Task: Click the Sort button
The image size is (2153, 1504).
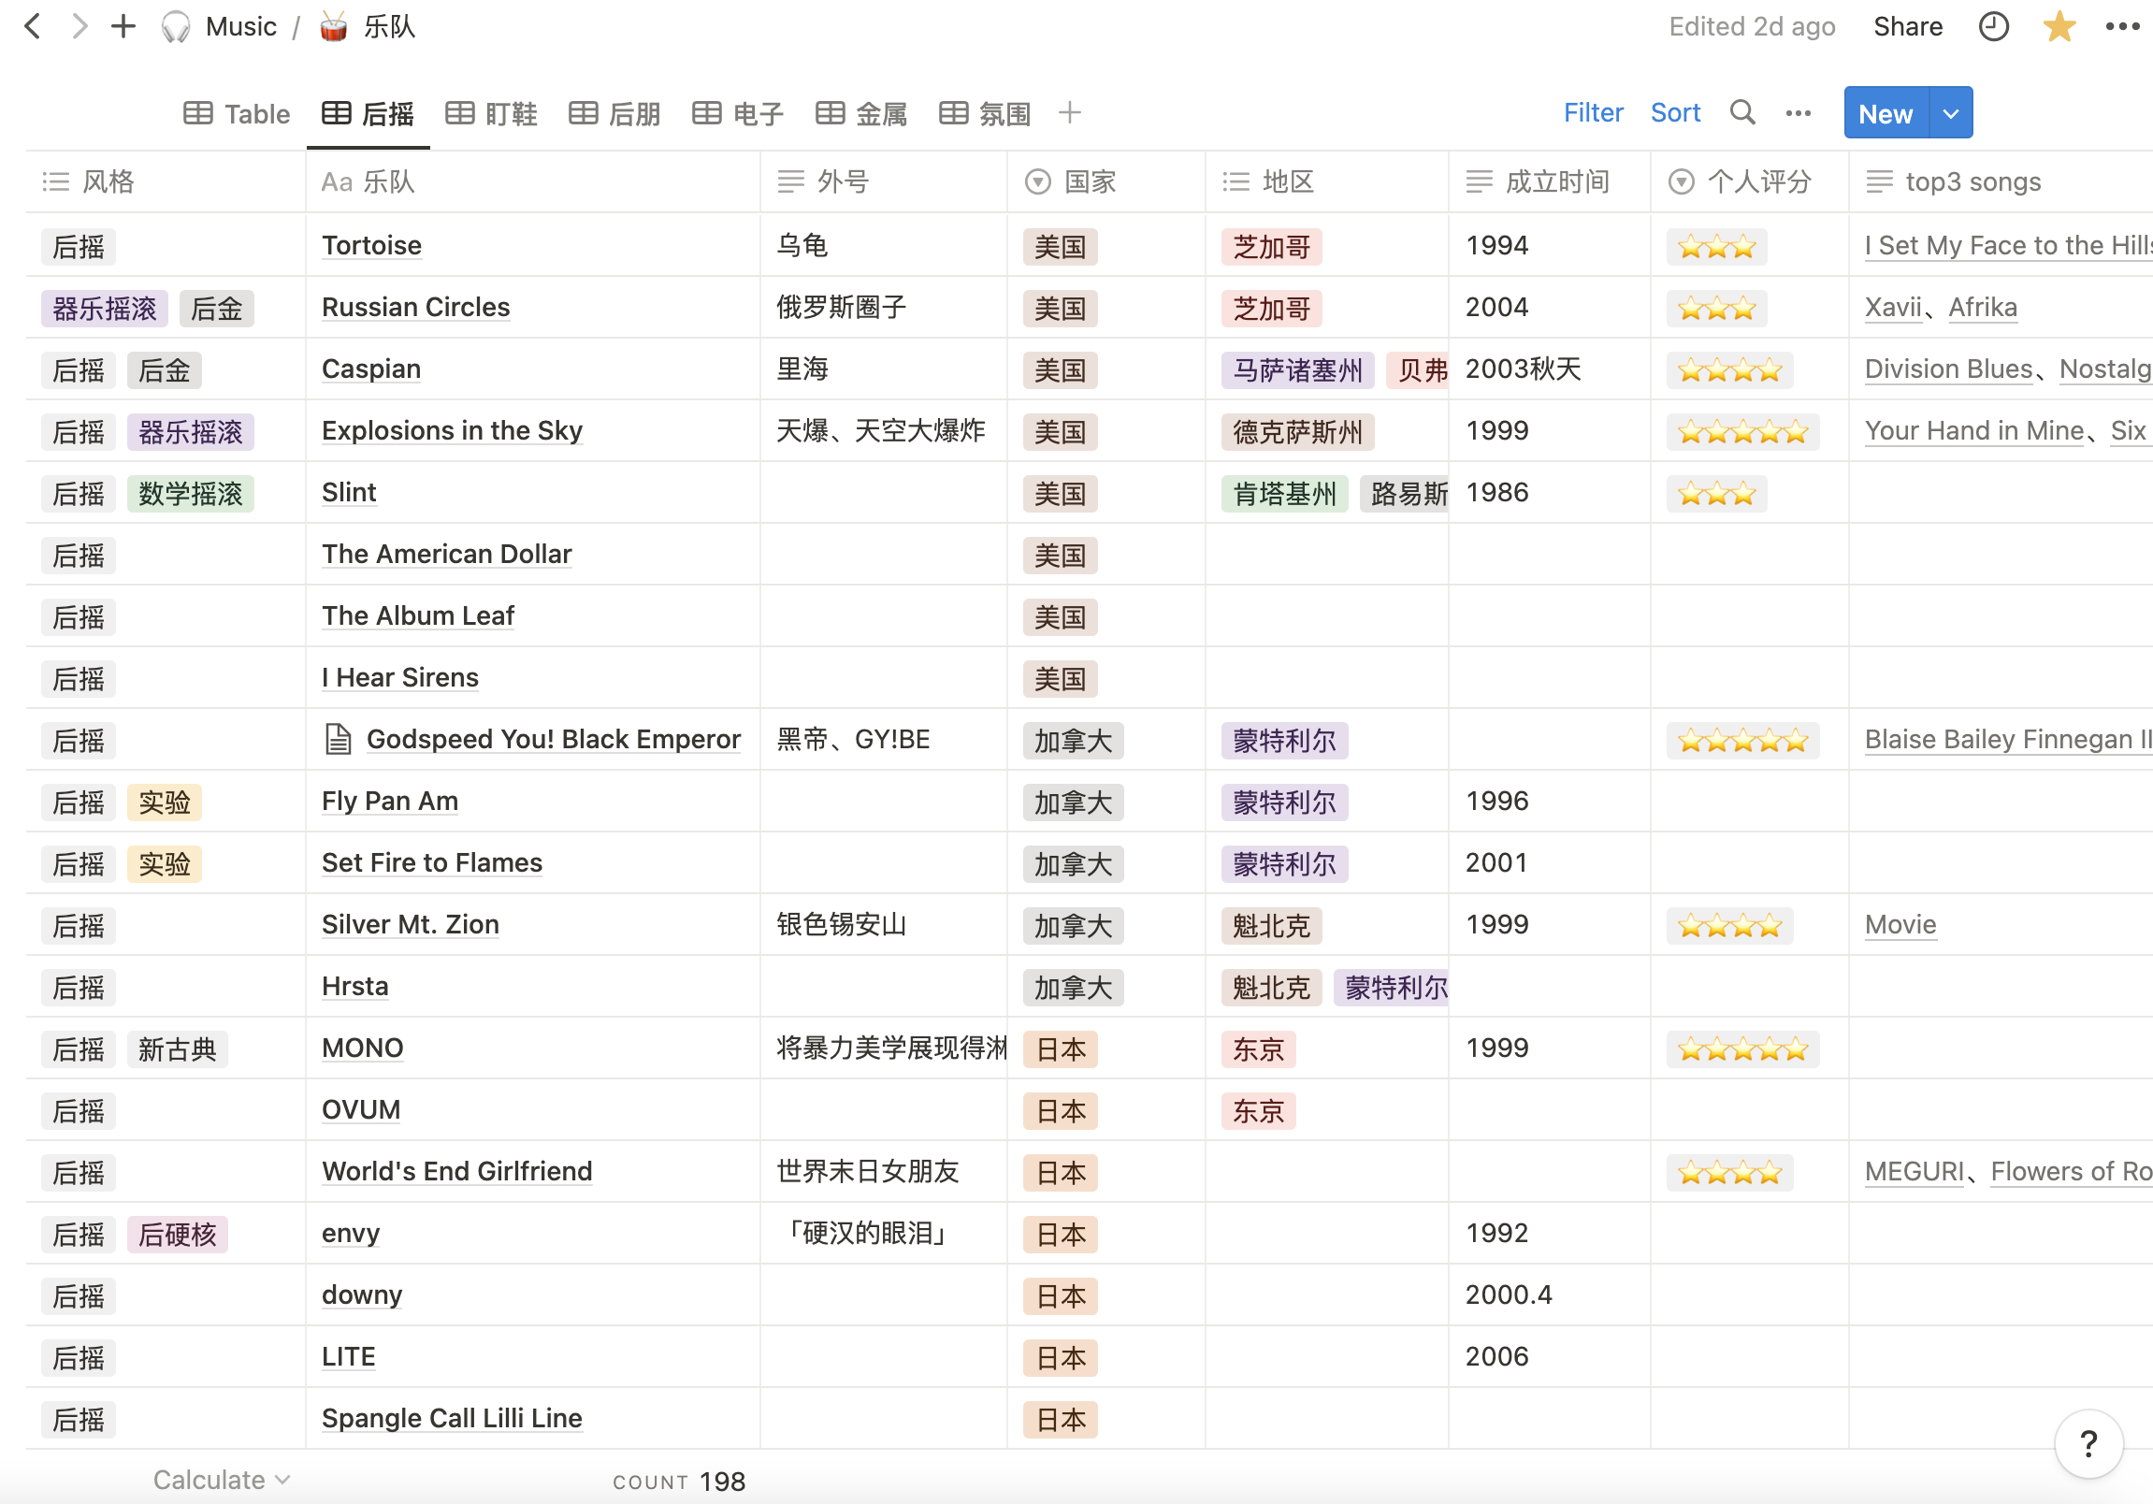Action: point(1675,112)
